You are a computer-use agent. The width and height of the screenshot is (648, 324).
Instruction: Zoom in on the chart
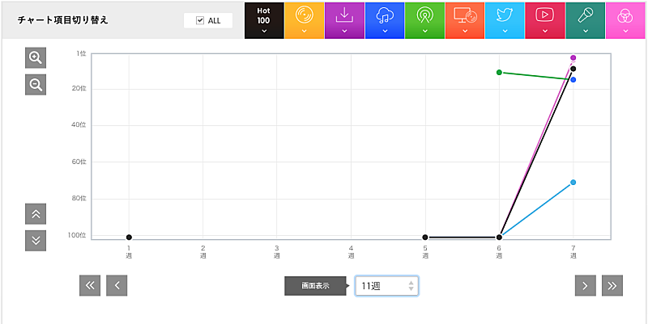point(36,57)
